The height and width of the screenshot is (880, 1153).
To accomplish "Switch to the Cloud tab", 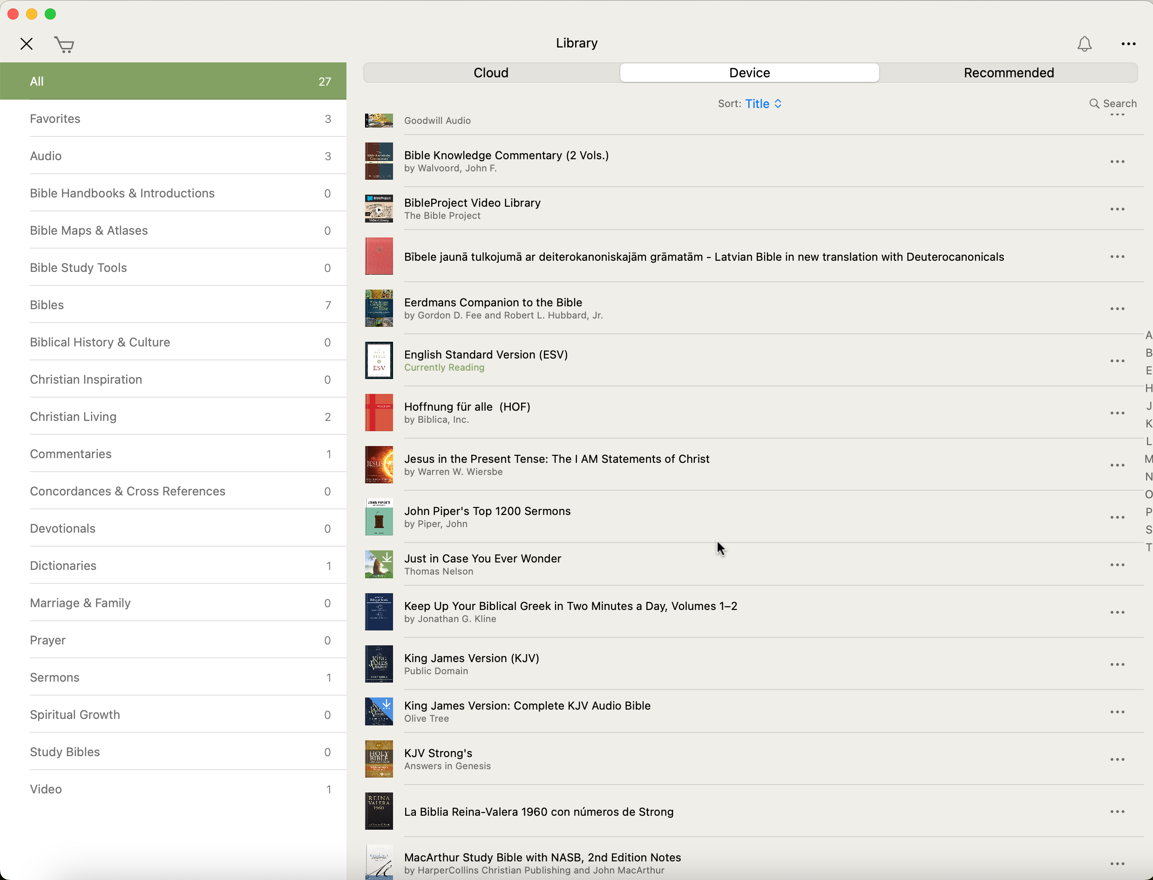I will (x=491, y=73).
